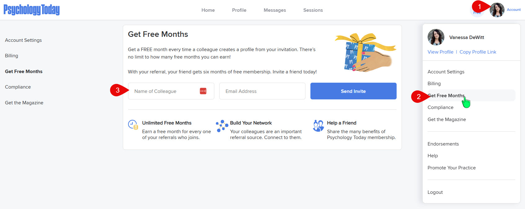The image size is (525, 209).
Task: Click Logout in account dropdown
Action: (435, 192)
